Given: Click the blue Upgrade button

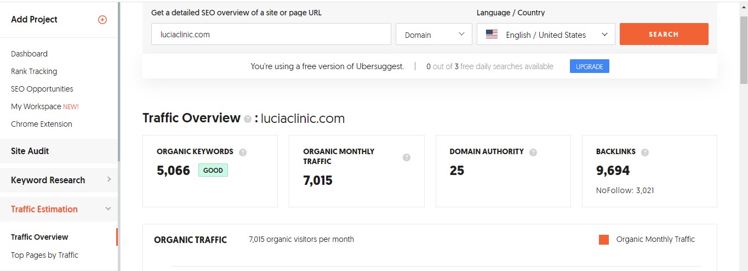Looking at the screenshot, I should (589, 66).
